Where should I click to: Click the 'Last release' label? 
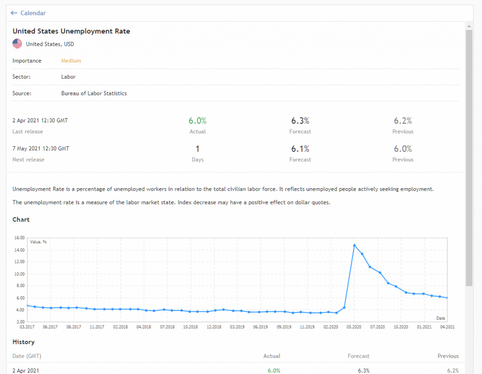click(28, 132)
